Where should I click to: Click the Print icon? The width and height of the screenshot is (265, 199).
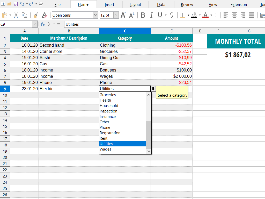(41, 4)
